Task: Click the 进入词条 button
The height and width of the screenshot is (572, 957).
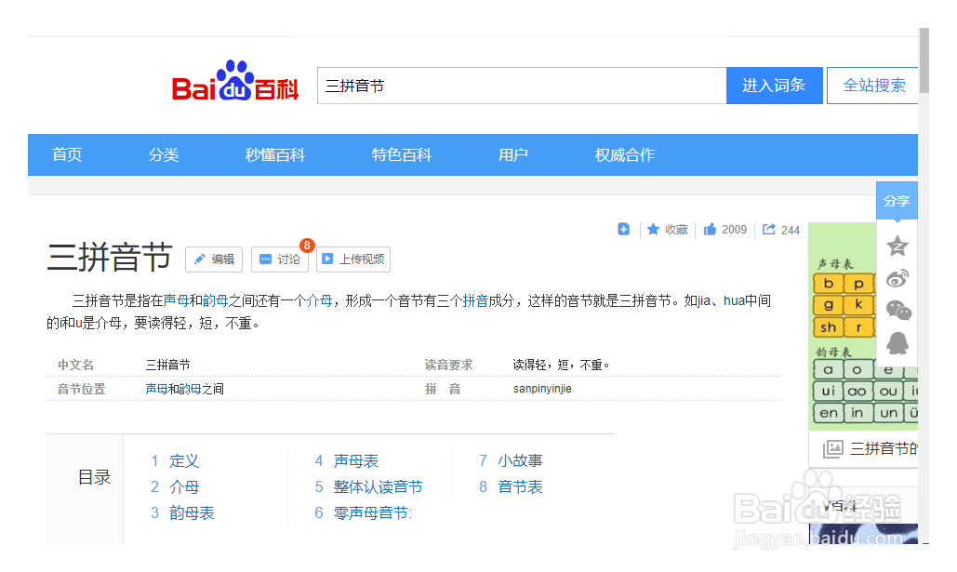Action: pos(774,85)
